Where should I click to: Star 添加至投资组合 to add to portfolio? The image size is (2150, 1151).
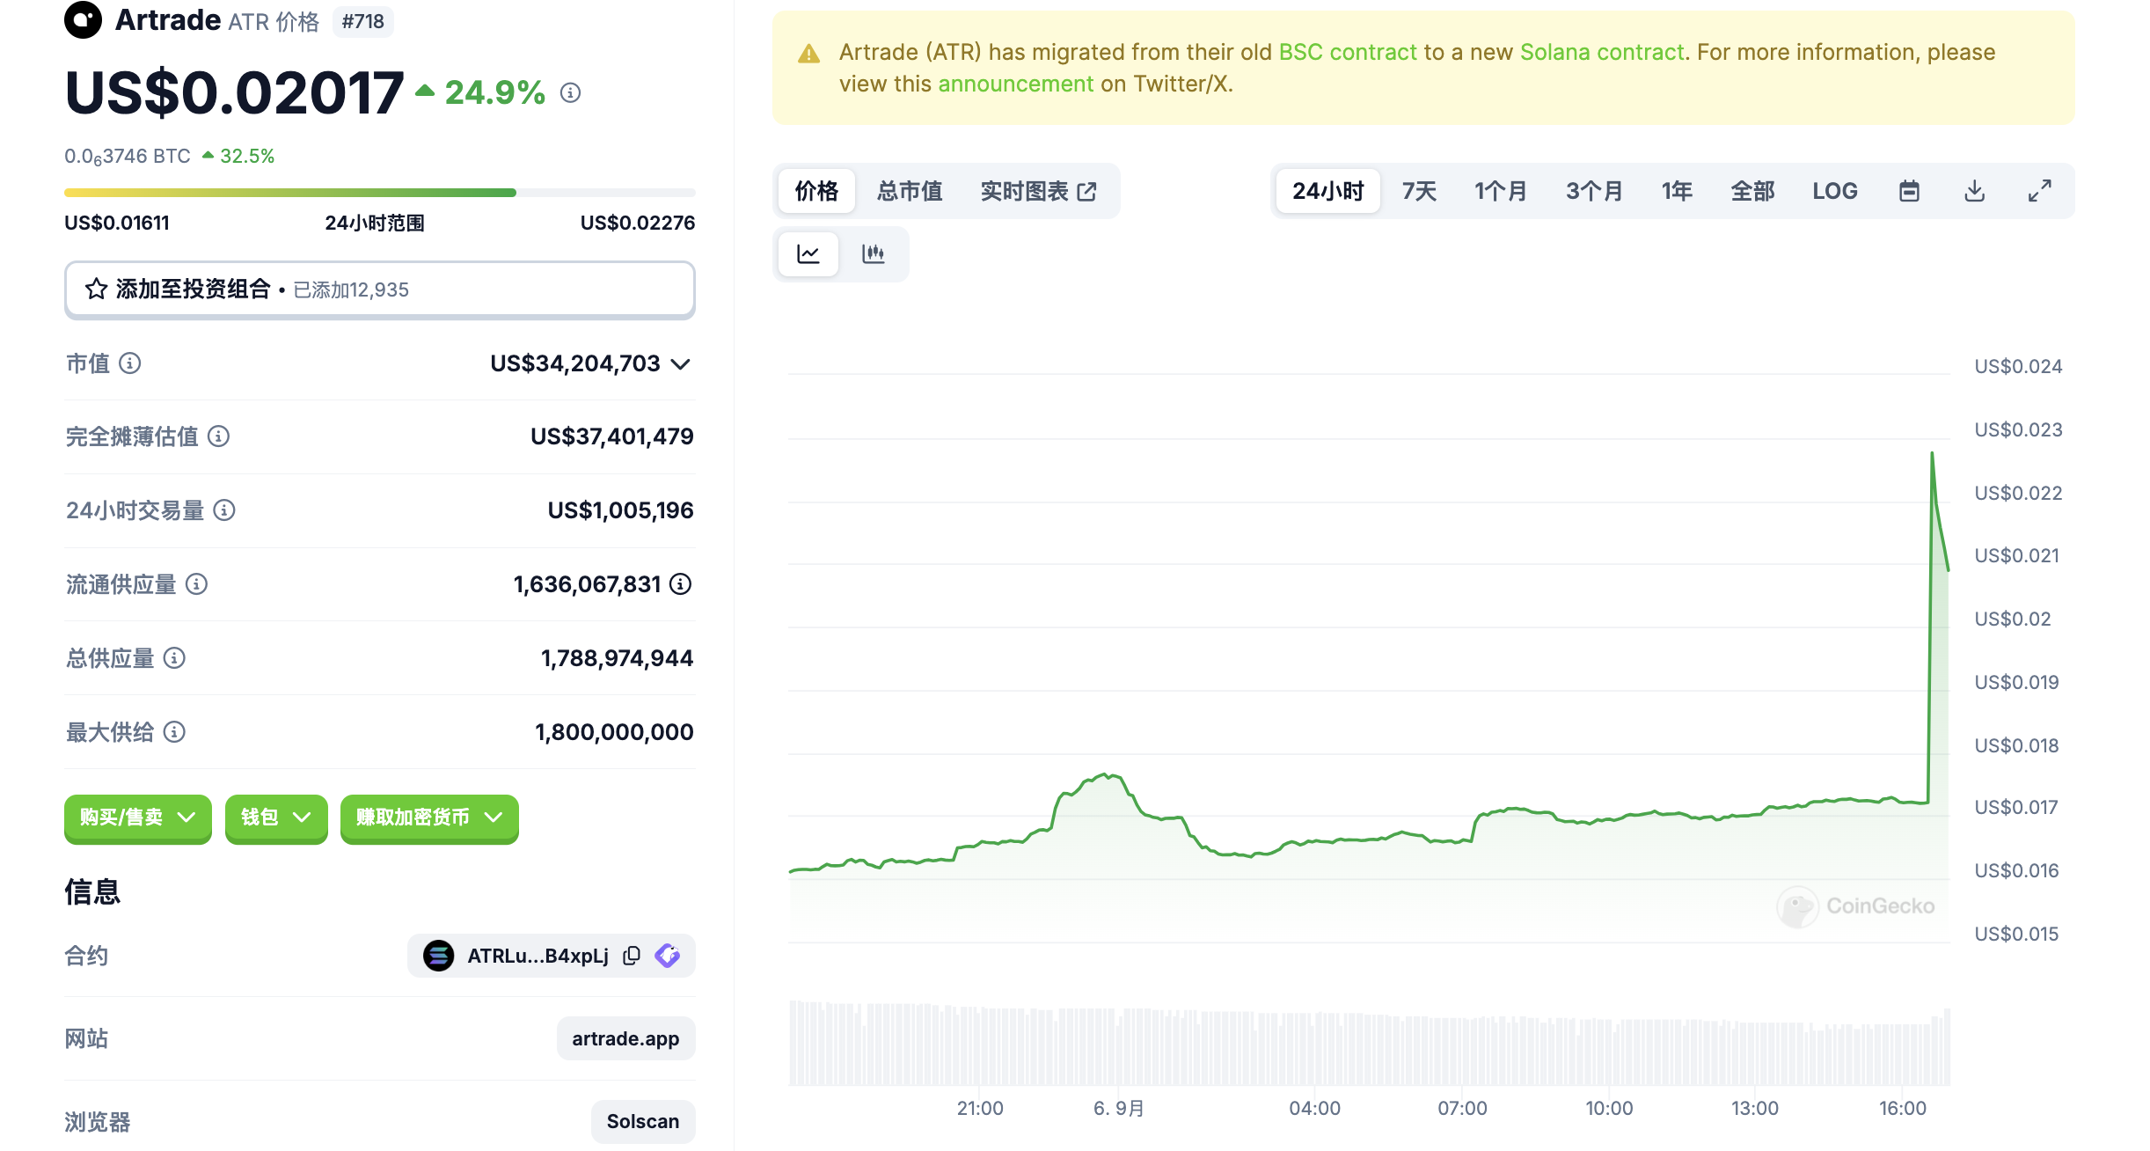[x=97, y=290]
